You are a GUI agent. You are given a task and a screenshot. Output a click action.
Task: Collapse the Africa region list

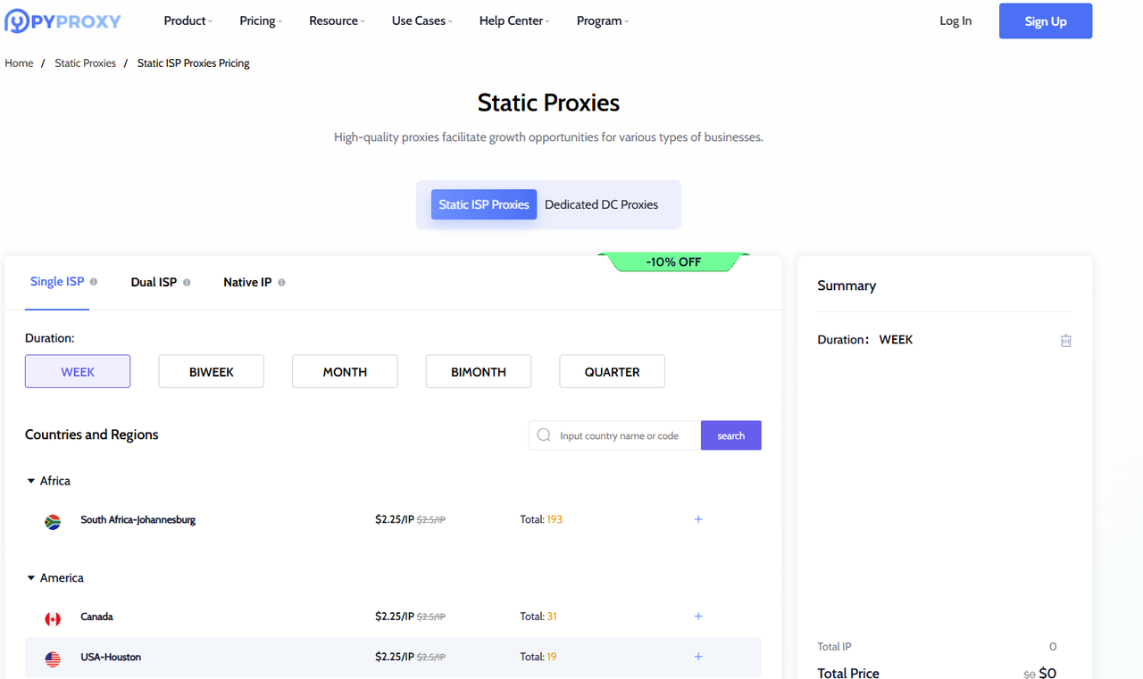pyautogui.click(x=30, y=480)
